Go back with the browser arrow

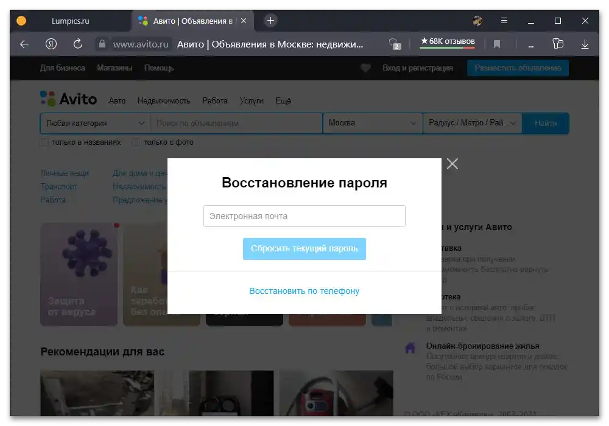point(24,44)
